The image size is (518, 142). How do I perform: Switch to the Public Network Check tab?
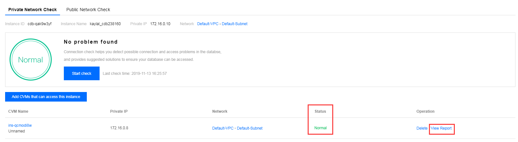[88, 10]
